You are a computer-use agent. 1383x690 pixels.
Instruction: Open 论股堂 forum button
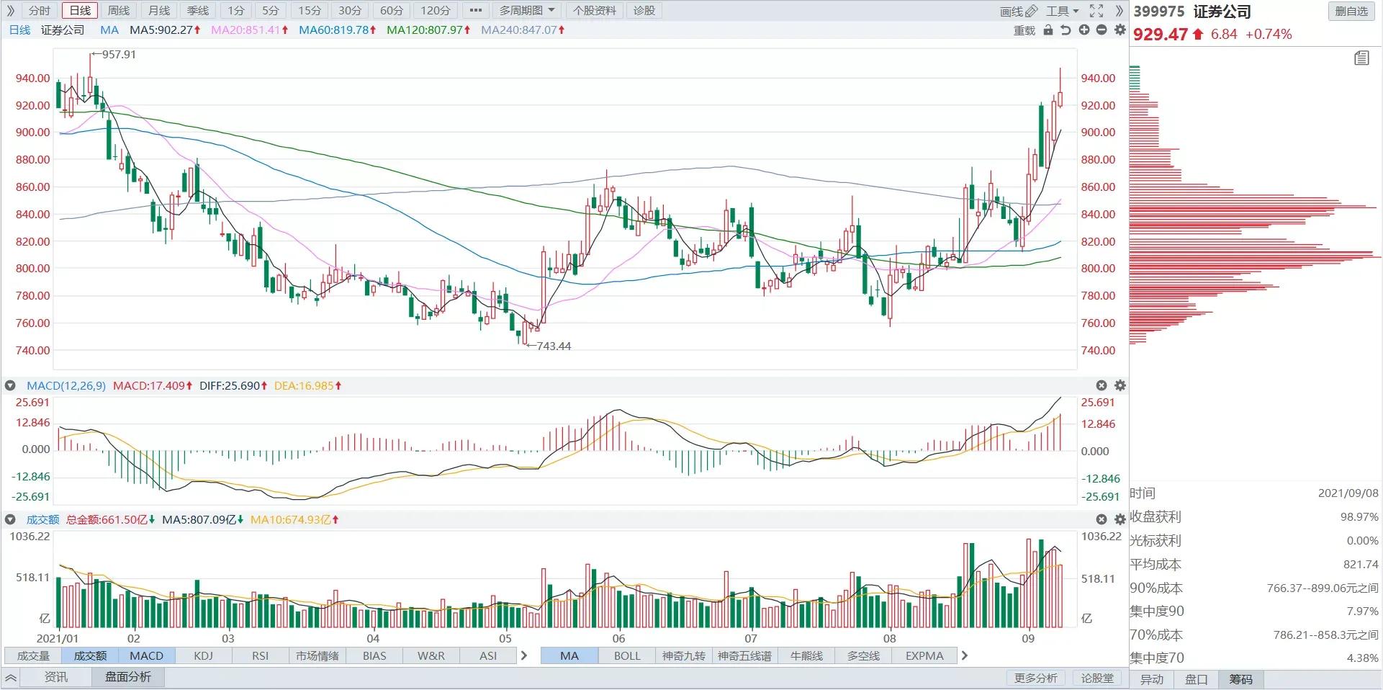(1096, 678)
